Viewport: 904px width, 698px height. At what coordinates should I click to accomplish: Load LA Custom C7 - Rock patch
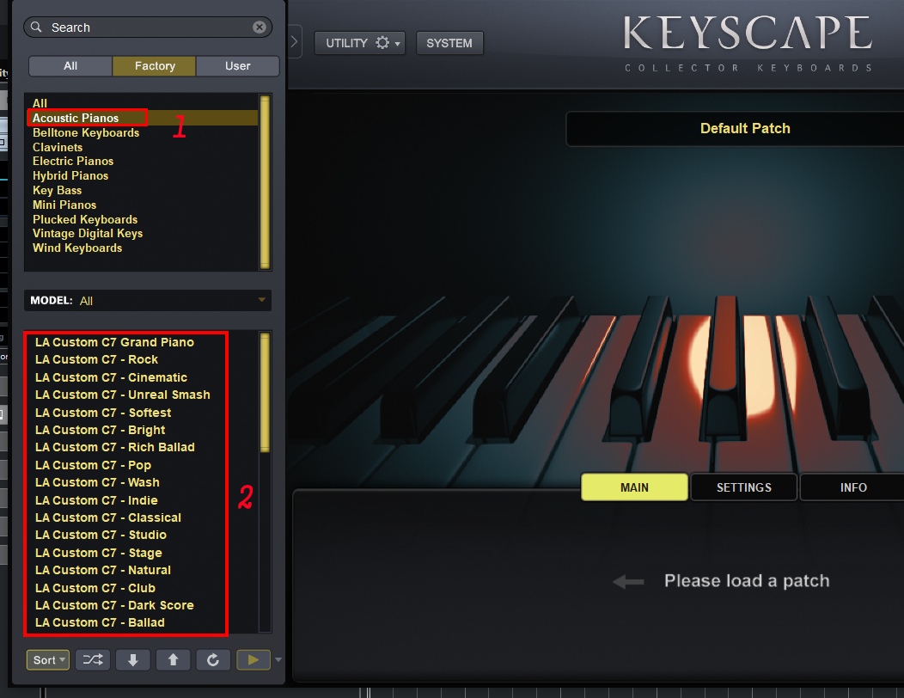[96, 359]
